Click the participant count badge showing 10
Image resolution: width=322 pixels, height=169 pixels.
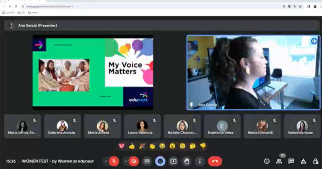tap(283, 156)
